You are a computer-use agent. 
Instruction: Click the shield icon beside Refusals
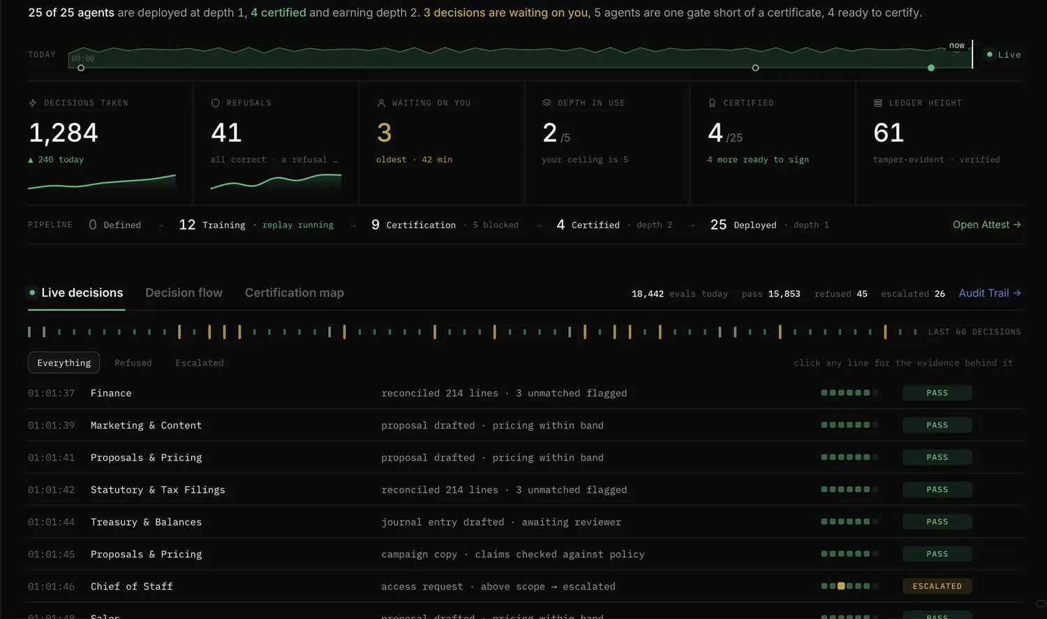[x=216, y=103]
